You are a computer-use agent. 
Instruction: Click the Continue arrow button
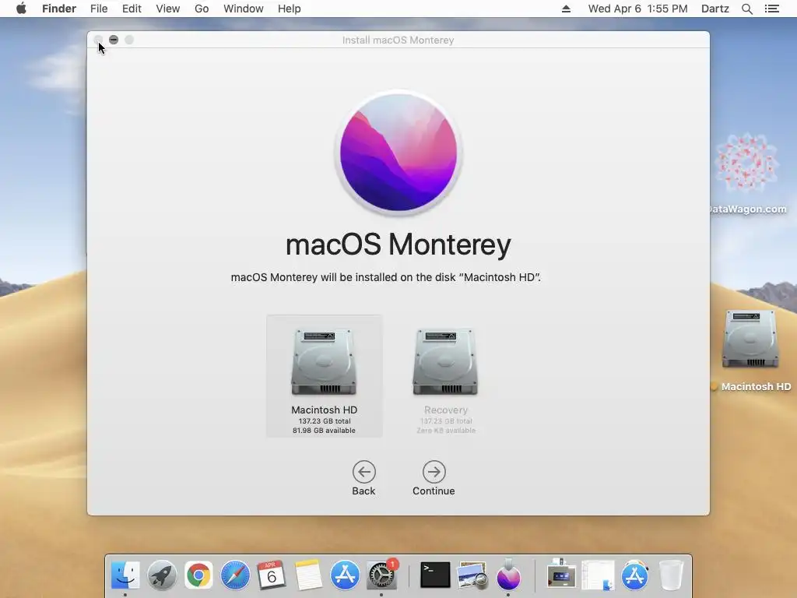434,472
